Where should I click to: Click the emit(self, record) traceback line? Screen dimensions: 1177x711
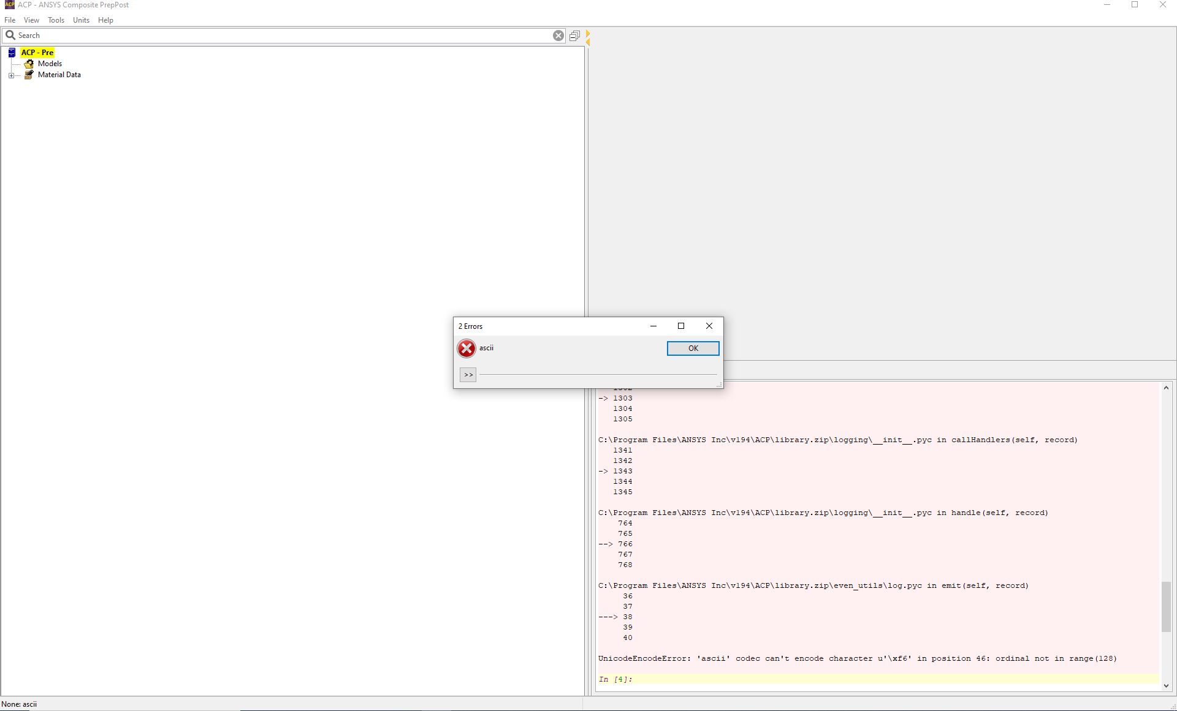pyautogui.click(x=813, y=585)
